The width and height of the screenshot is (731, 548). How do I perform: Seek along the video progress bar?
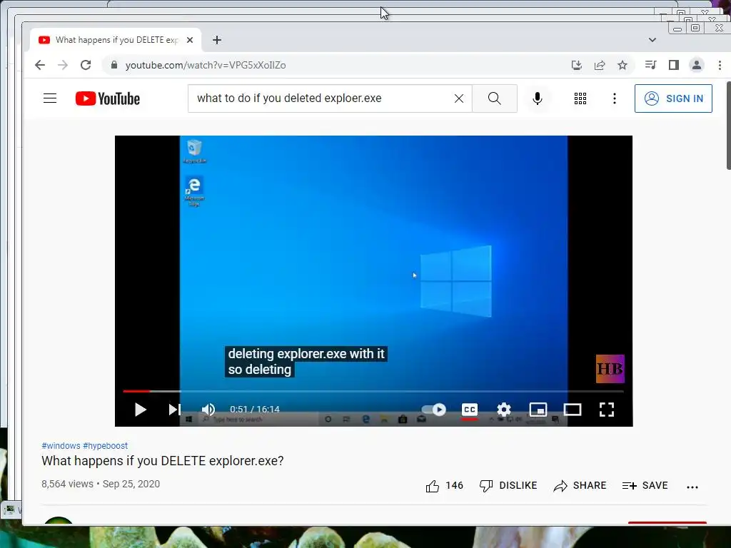pos(373,392)
